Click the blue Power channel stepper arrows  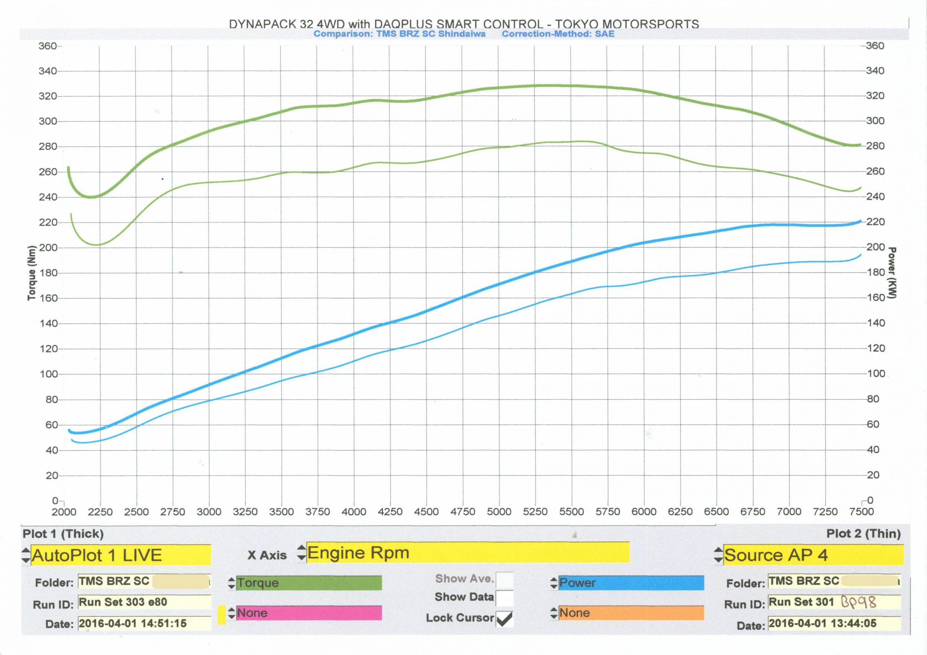click(x=554, y=583)
